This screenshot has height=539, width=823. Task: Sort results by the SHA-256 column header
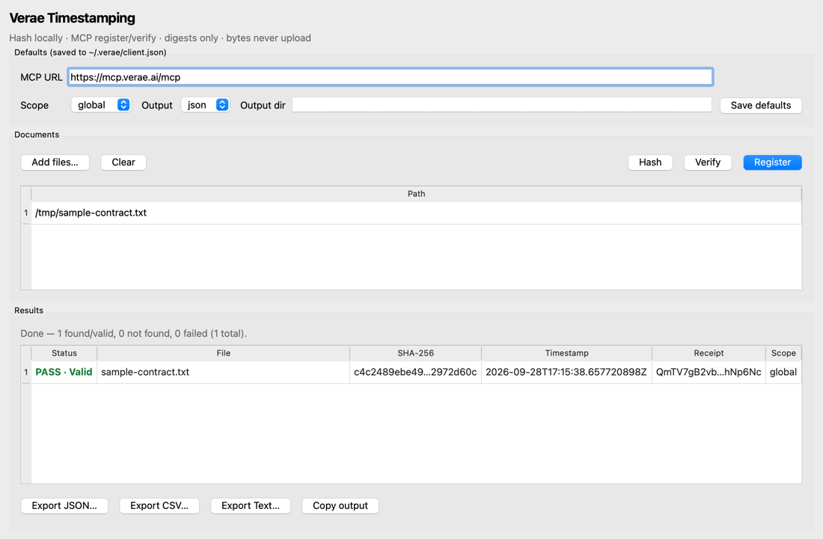[x=416, y=353]
